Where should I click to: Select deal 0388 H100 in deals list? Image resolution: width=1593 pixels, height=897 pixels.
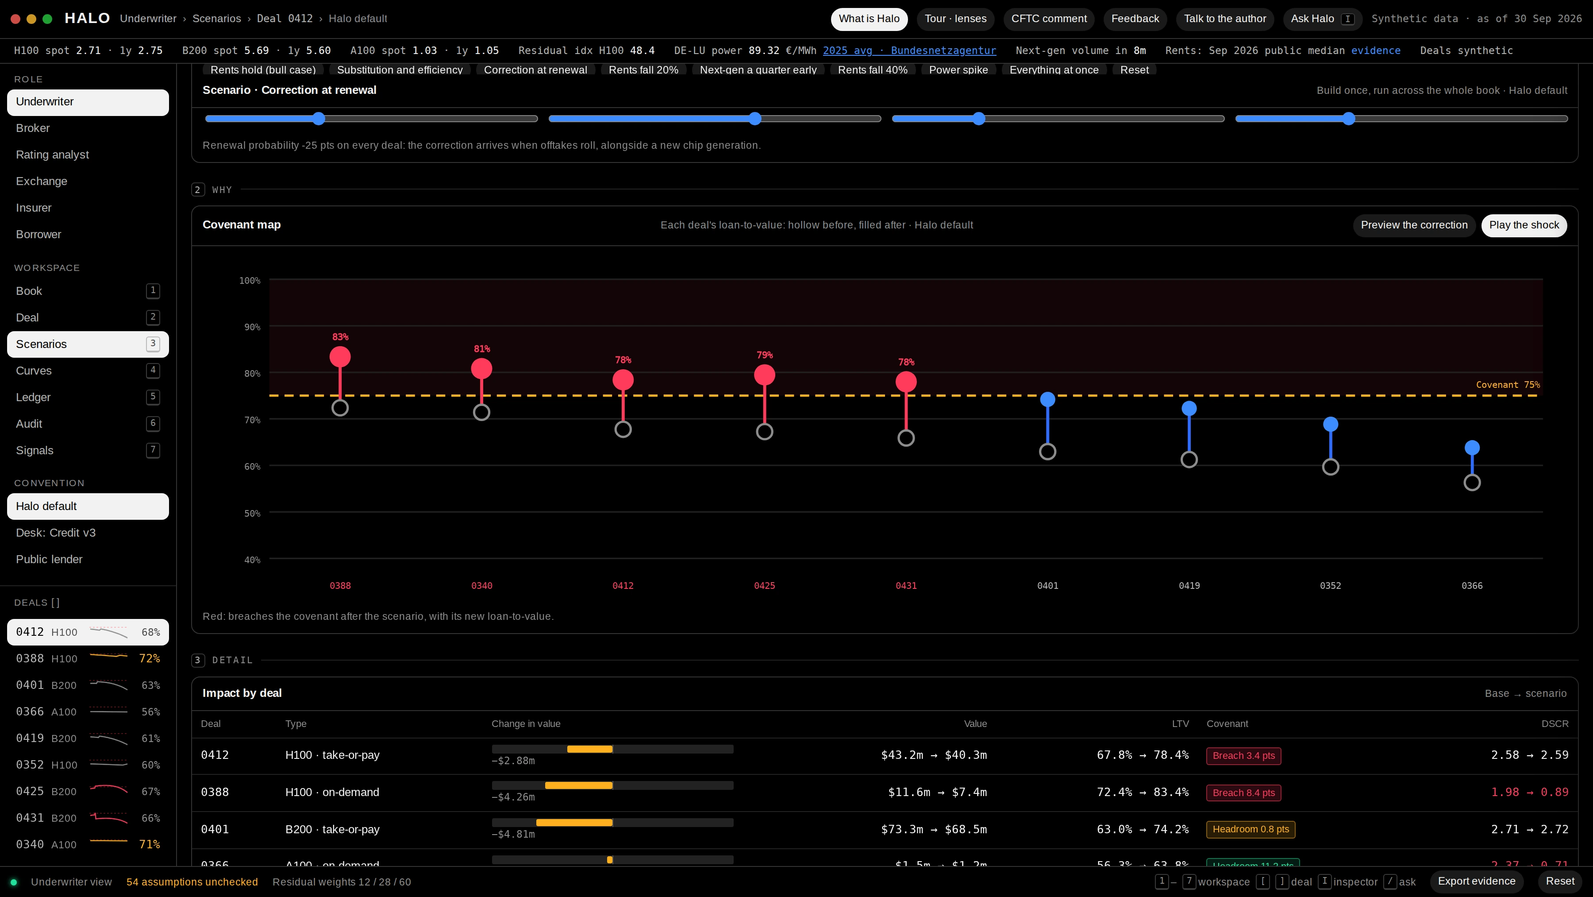coord(87,659)
